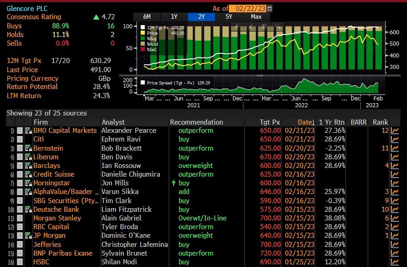Open the Jefferies firm link
Viewport: 407px width, 267px height.
tap(47, 245)
